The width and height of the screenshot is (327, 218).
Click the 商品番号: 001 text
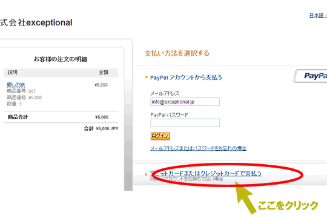21,91
